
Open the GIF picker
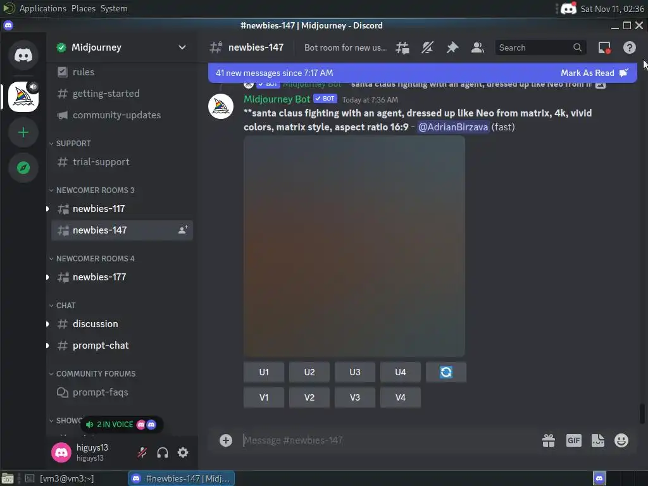[573, 440]
